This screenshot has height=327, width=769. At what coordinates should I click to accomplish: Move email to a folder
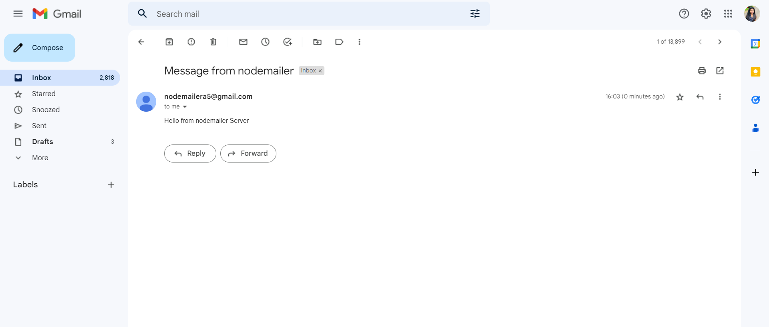[317, 42]
